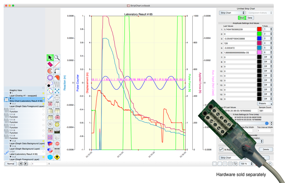The height and width of the screenshot is (183, 292).
Task: Select the Semilog graph tool
Action: 57,111
